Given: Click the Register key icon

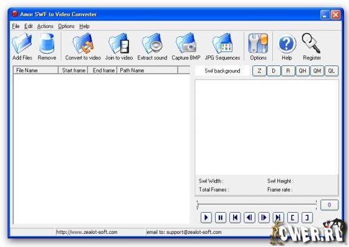Looking at the screenshot, I should pyautogui.click(x=312, y=43).
